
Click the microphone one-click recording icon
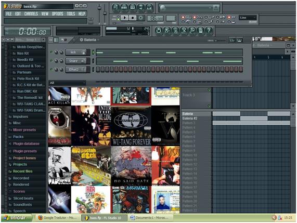(x=192, y=30)
